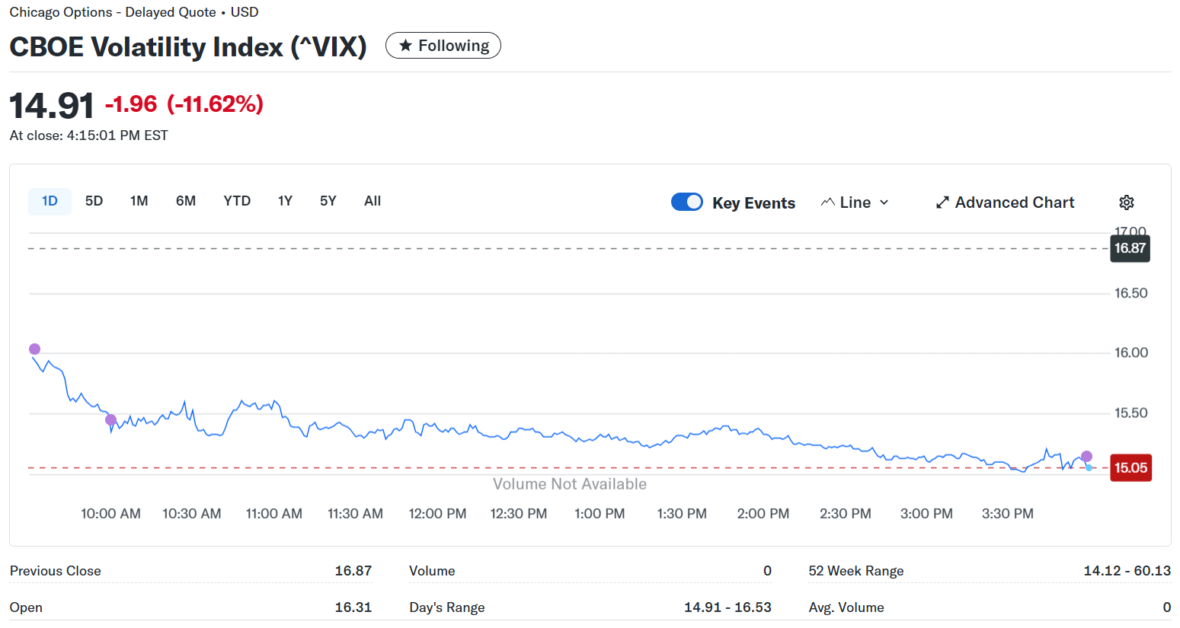This screenshot has height=628, width=1180.
Task: Click the 16.50 price axis label
Action: click(1131, 294)
